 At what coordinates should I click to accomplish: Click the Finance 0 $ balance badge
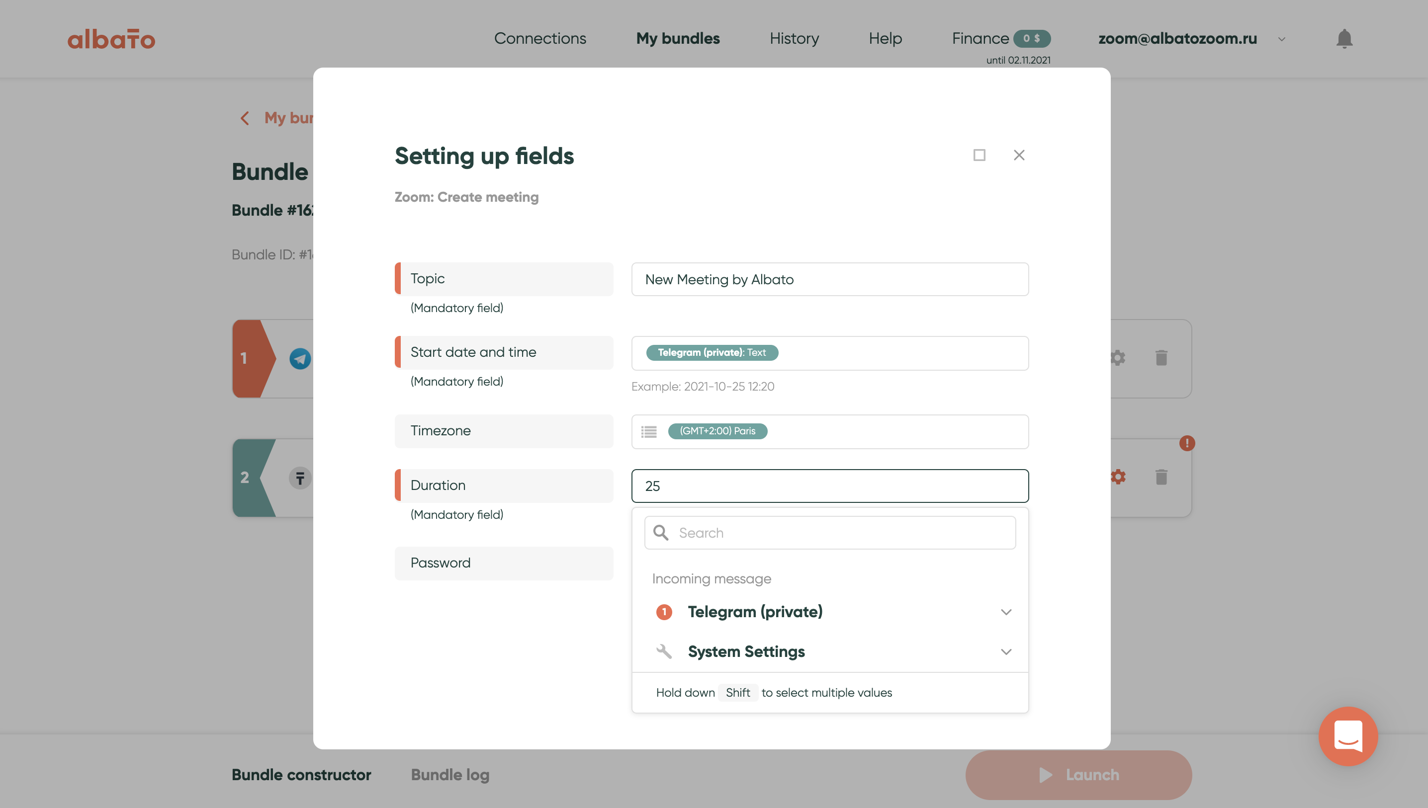[x=1032, y=38]
